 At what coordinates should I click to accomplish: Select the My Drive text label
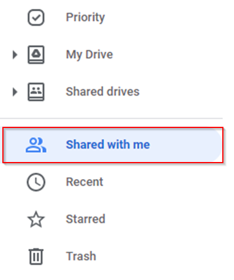point(89,55)
